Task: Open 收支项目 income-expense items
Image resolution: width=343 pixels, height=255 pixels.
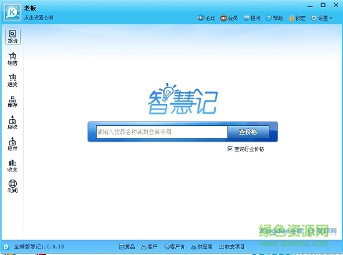Action: (x=231, y=247)
